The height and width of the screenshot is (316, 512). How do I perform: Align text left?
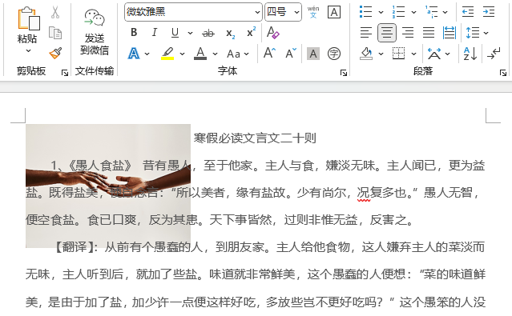pyautogui.click(x=365, y=33)
